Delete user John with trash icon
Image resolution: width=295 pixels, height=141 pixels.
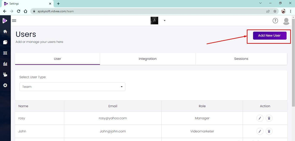click(x=269, y=131)
